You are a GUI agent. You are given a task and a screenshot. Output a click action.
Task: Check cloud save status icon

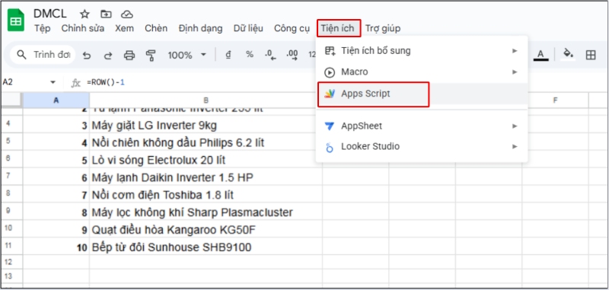click(127, 14)
